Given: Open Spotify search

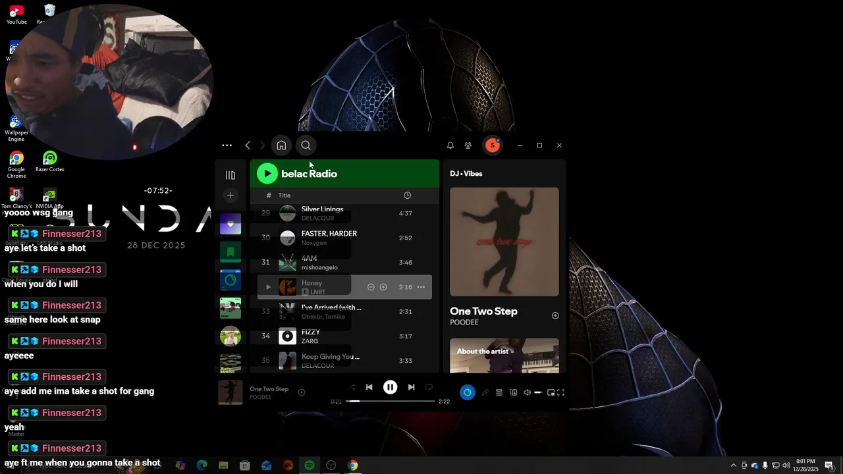Looking at the screenshot, I should click(x=306, y=145).
